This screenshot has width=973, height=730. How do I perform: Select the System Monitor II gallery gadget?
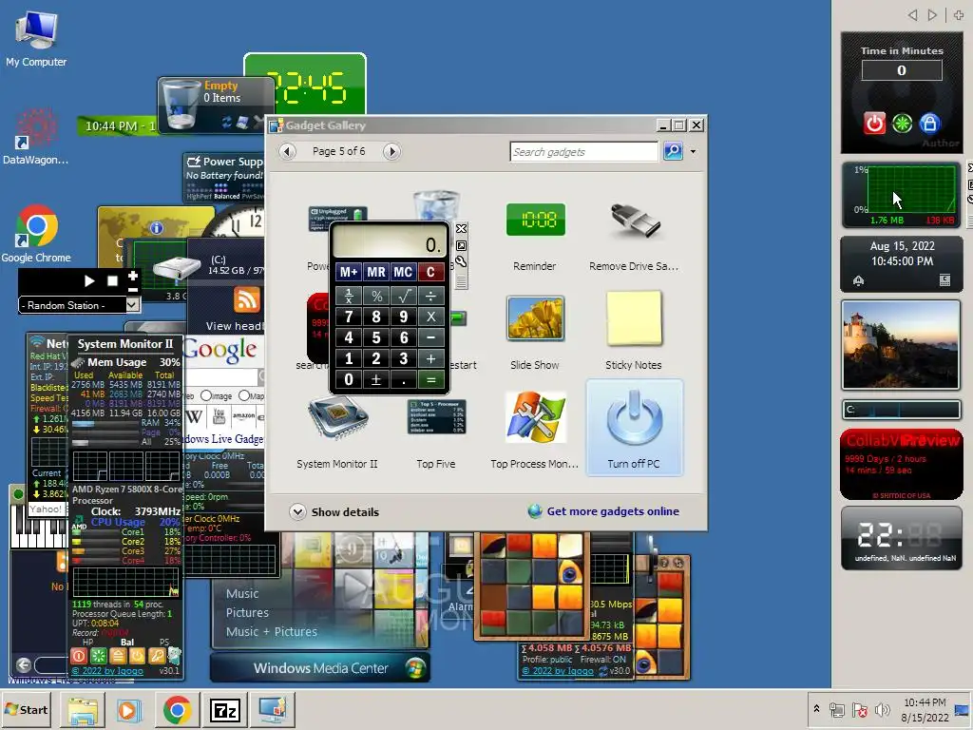(337, 430)
